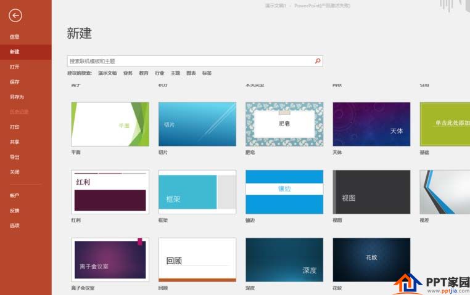Select the 天体 purple template thumbnail
This screenshot has width=470, height=295.
click(x=371, y=124)
